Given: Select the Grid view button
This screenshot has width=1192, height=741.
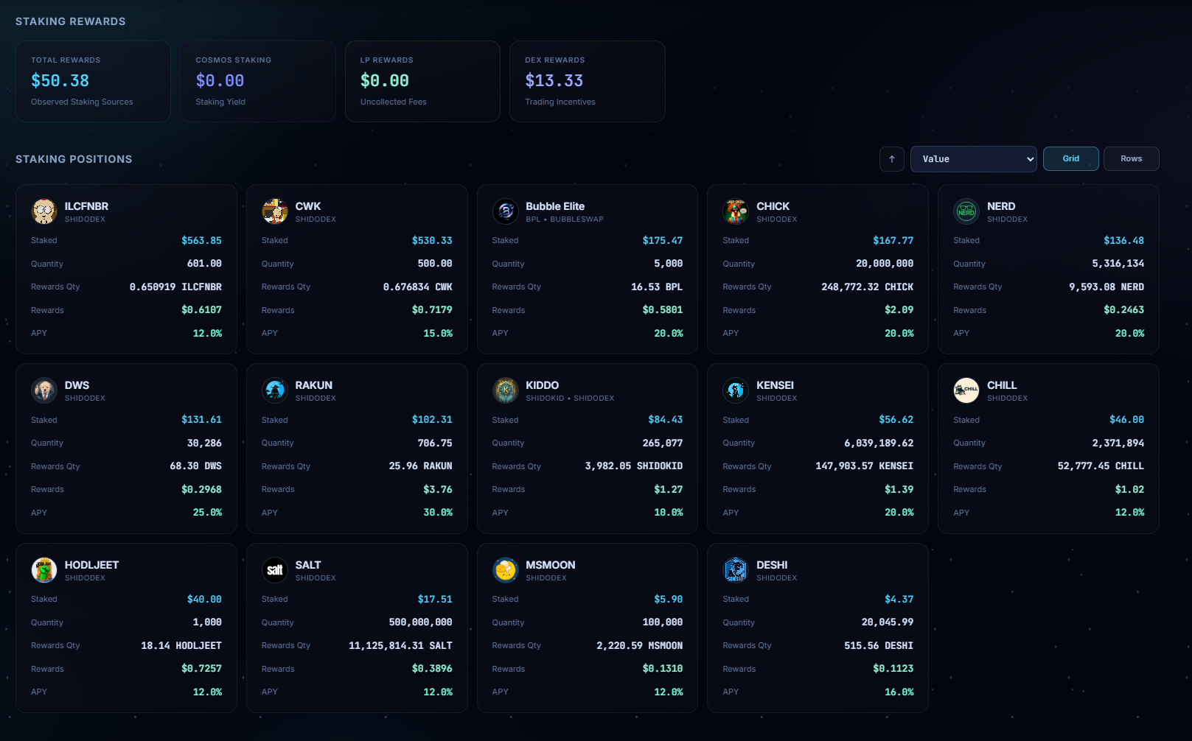Looking at the screenshot, I should pos(1070,158).
